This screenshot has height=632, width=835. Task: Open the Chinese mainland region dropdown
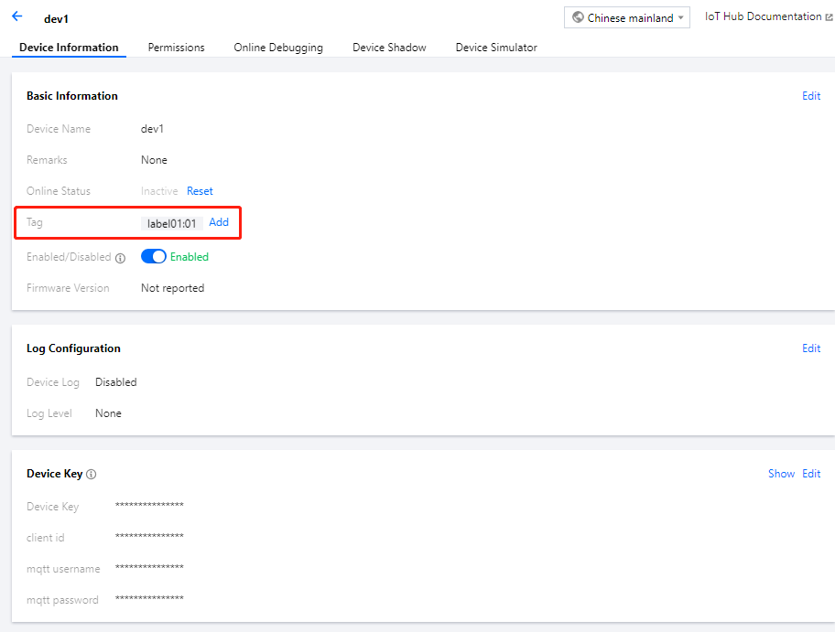point(627,18)
